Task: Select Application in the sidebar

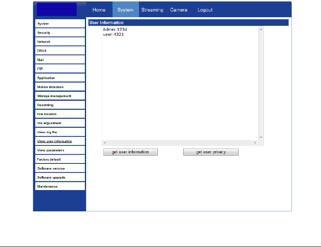Action: pos(60,78)
